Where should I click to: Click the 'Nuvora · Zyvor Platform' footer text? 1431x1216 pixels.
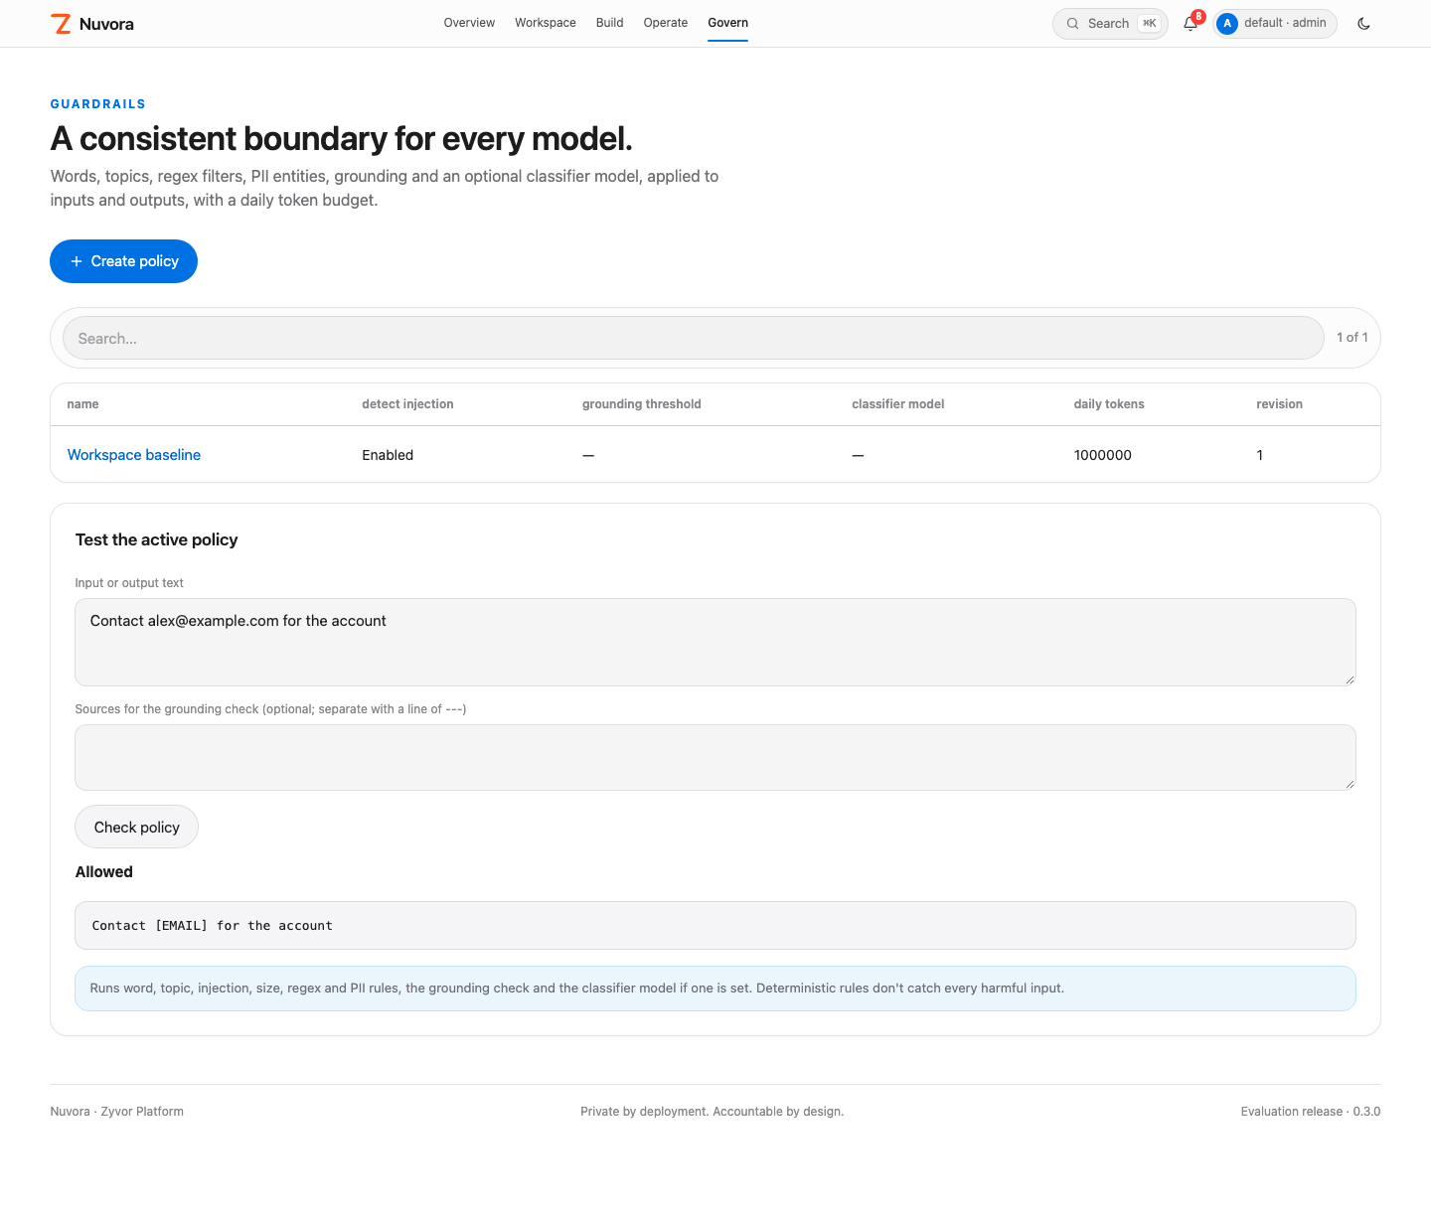pos(117,1112)
